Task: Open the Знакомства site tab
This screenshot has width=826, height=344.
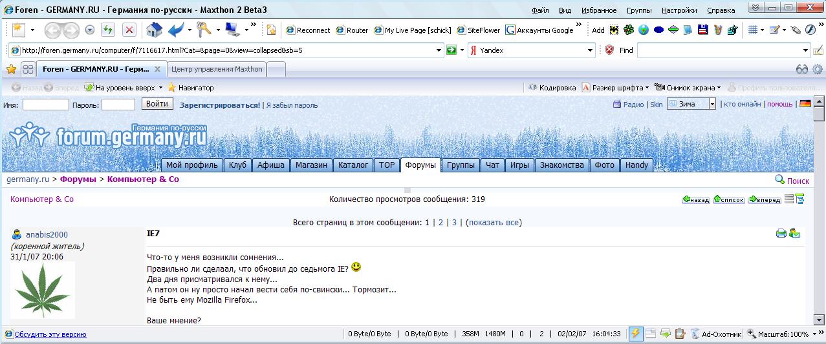Action: pyautogui.click(x=561, y=165)
